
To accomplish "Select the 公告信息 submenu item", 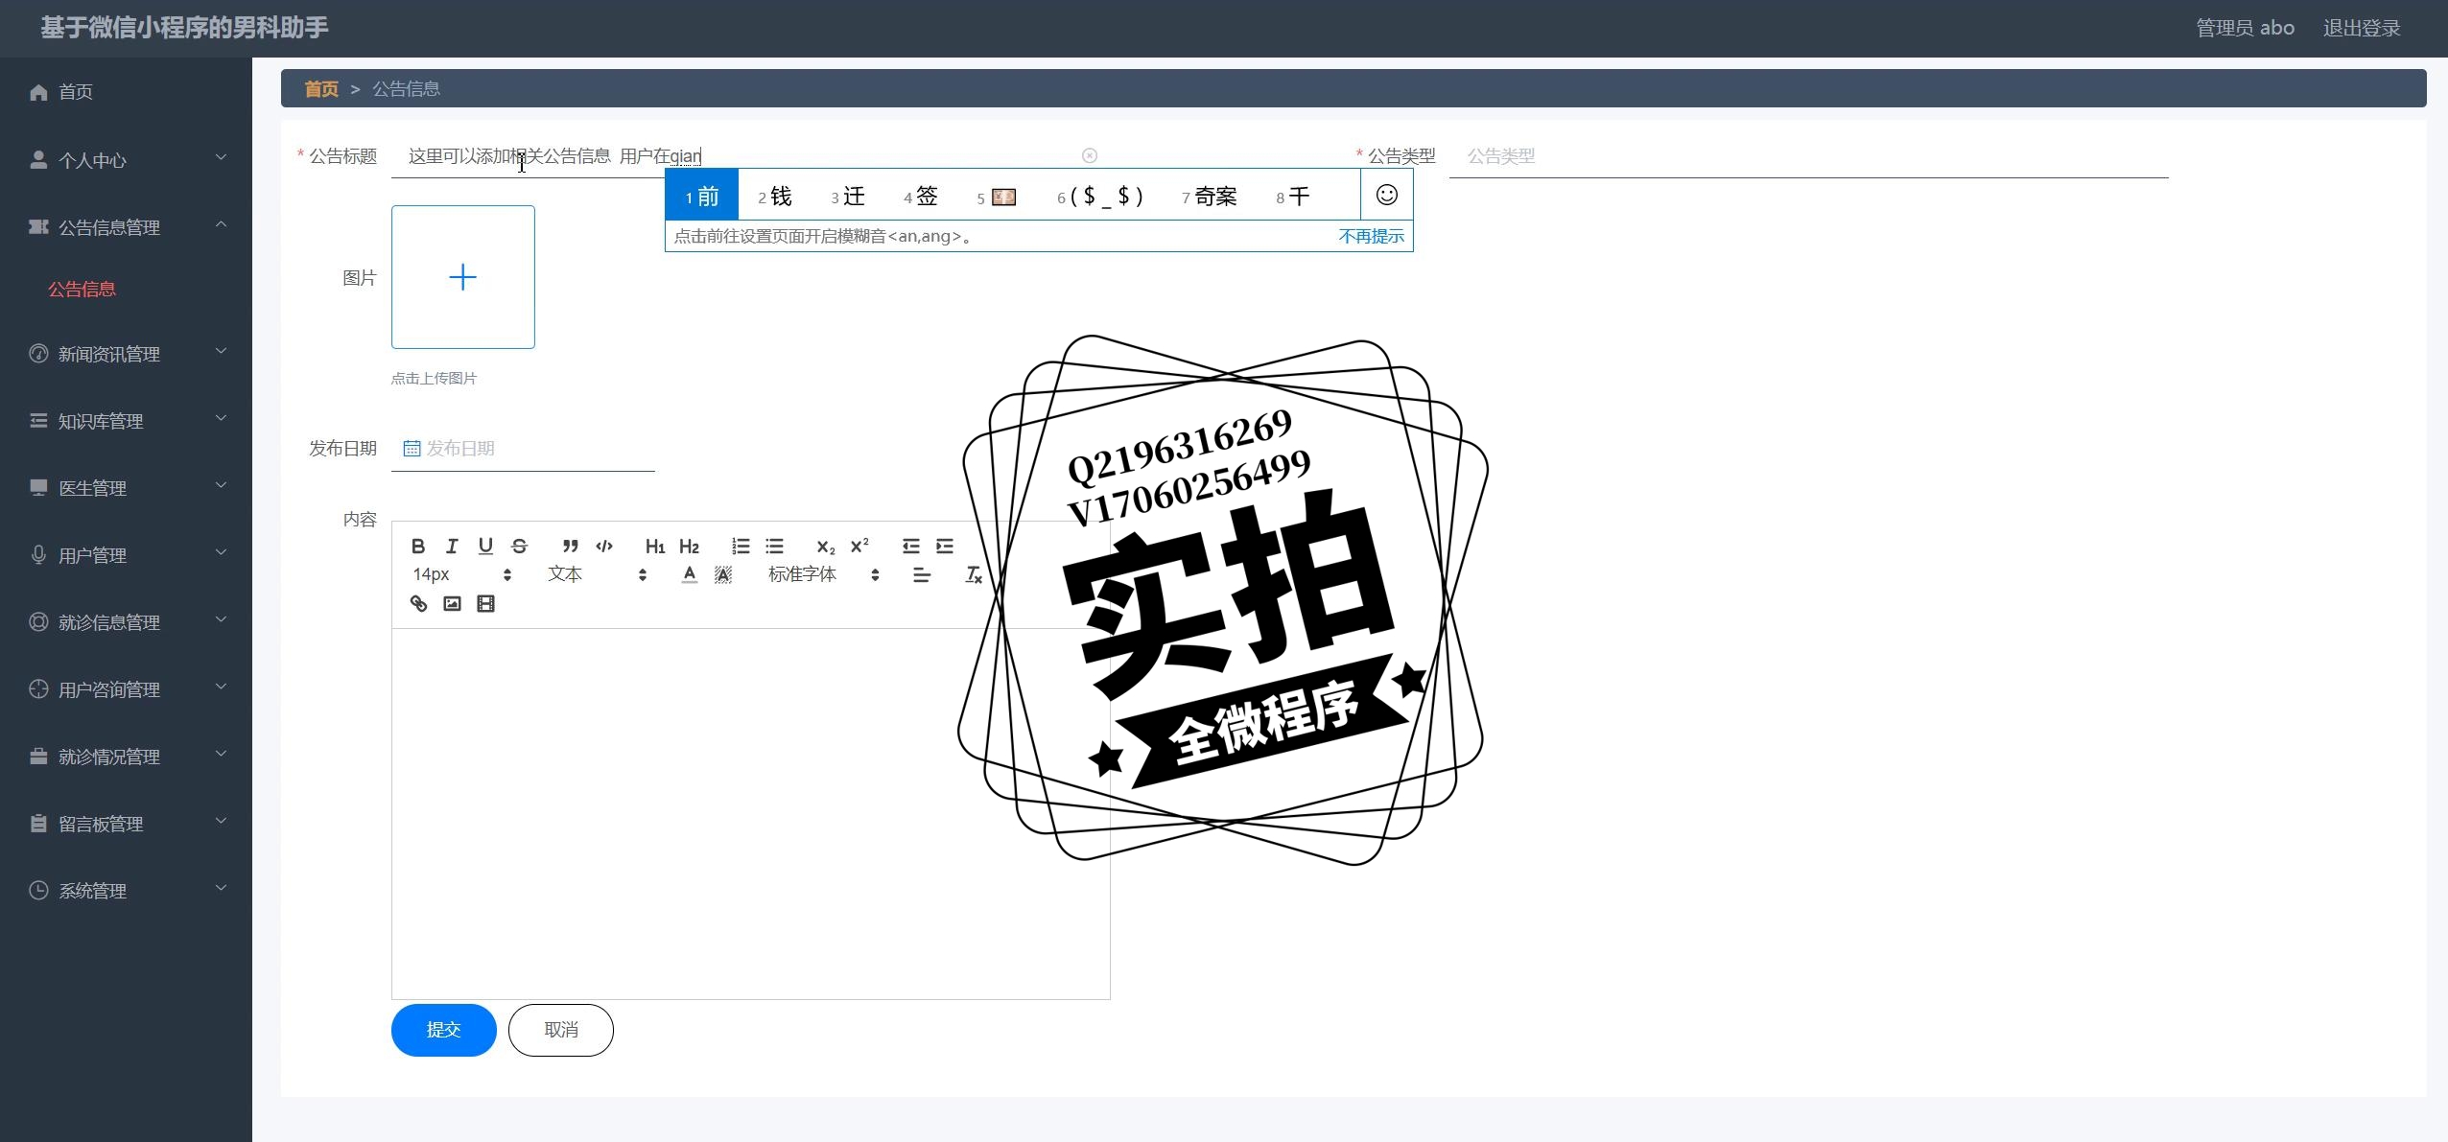I will point(82,289).
